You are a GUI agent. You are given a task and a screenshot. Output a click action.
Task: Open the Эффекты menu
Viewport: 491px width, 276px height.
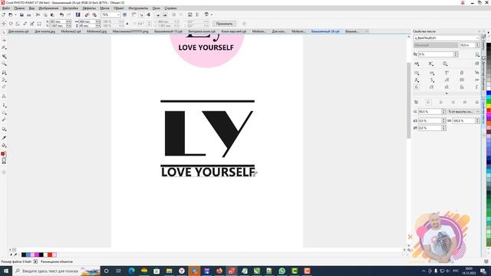89,8
